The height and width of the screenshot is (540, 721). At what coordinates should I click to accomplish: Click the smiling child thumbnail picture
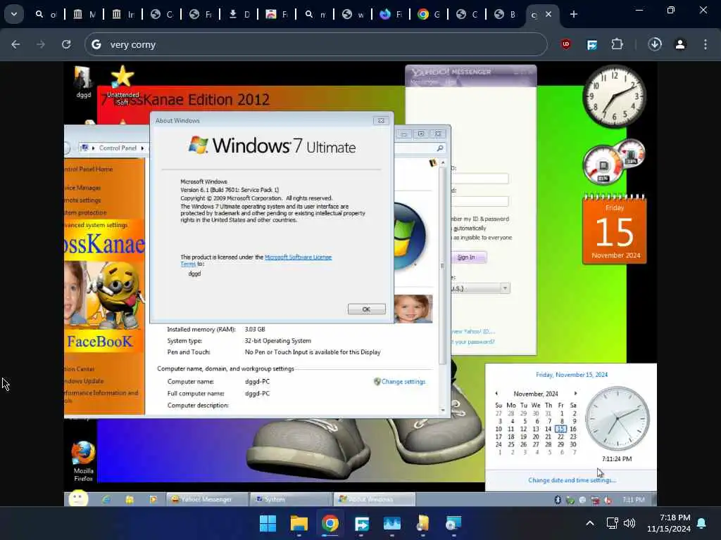point(413,309)
